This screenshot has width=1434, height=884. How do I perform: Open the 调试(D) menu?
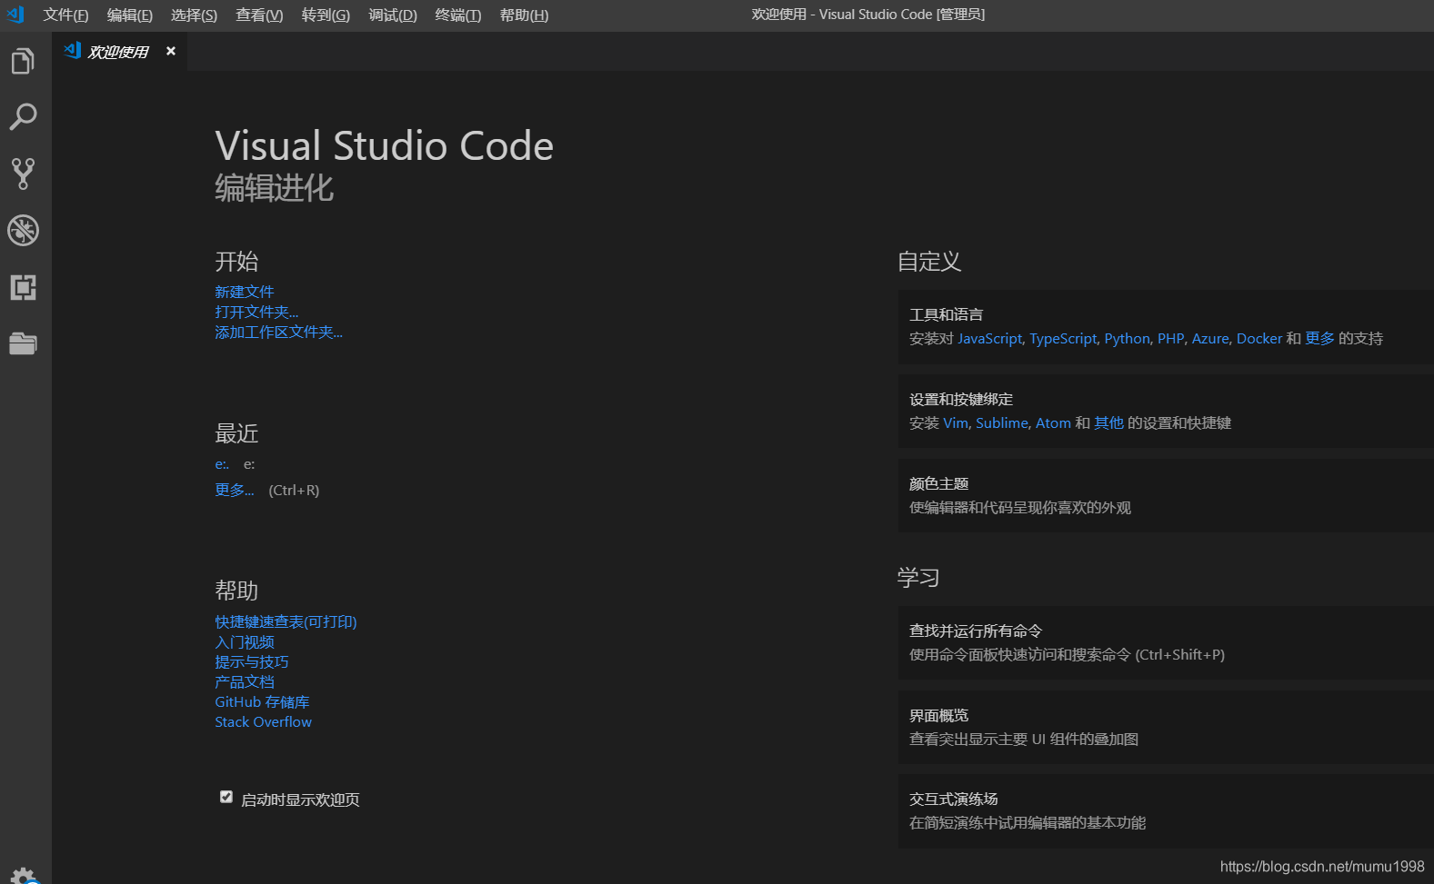click(393, 15)
